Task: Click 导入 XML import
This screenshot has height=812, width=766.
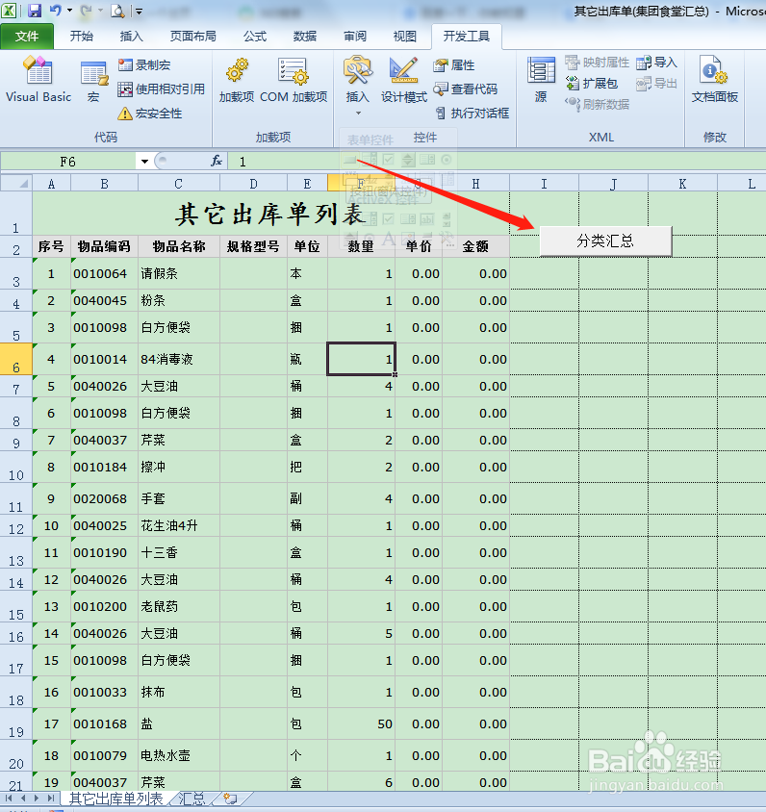Action: click(656, 63)
